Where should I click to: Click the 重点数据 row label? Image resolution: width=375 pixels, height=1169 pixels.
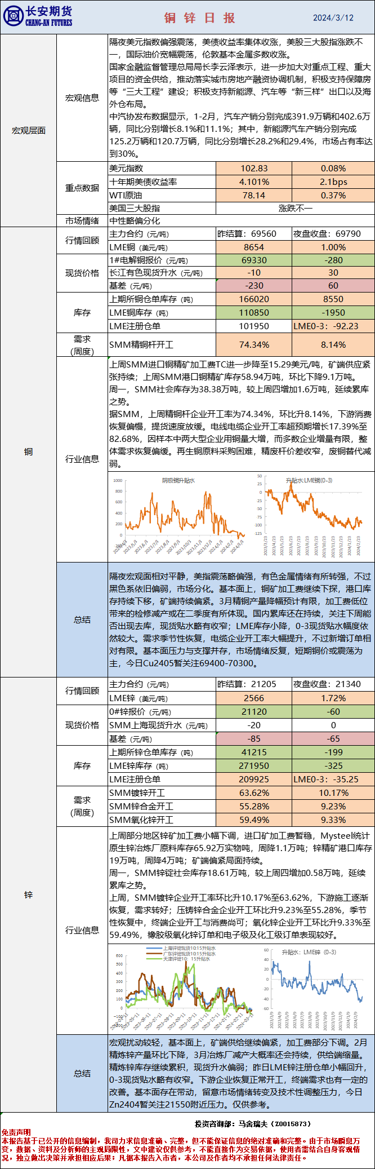tap(82, 188)
